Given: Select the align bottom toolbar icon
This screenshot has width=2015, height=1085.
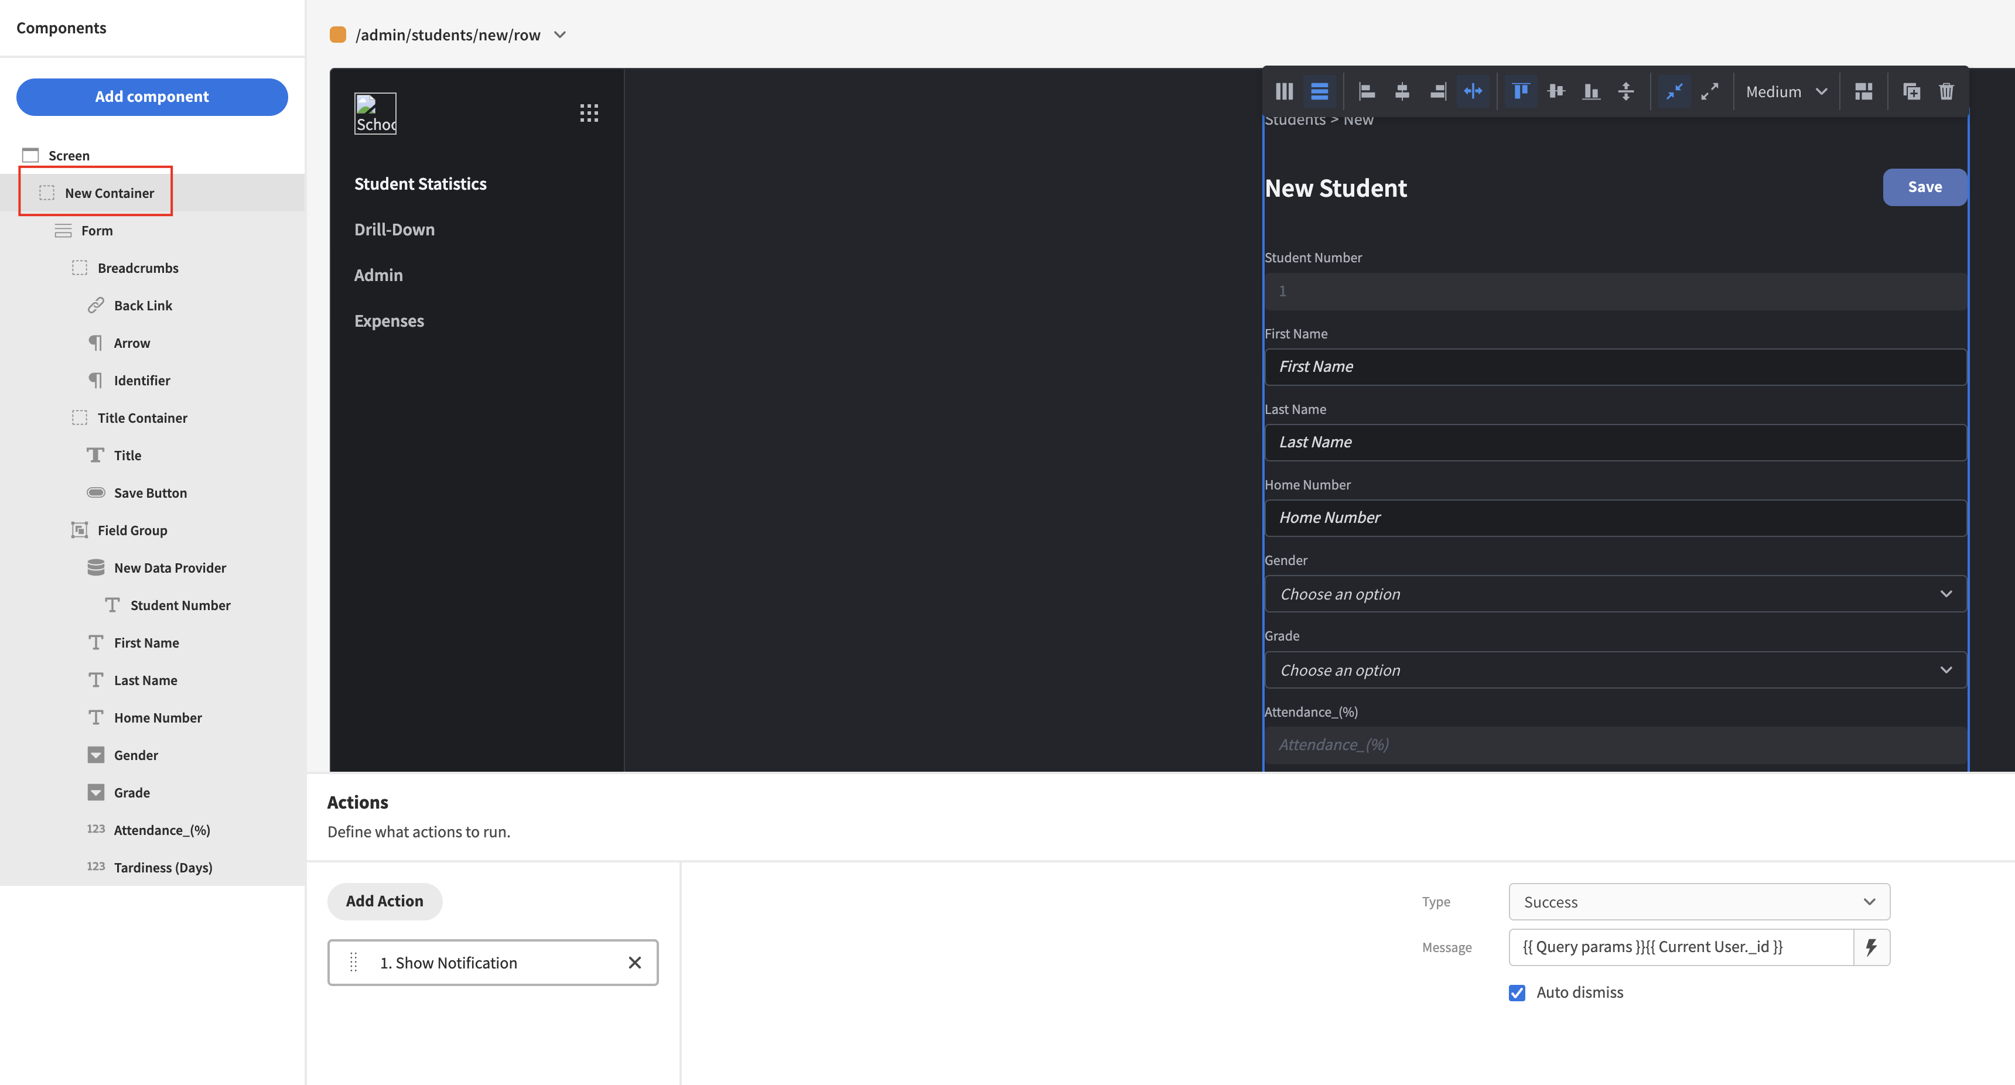Looking at the screenshot, I should pyautogui.click(x=1591, y=91).
